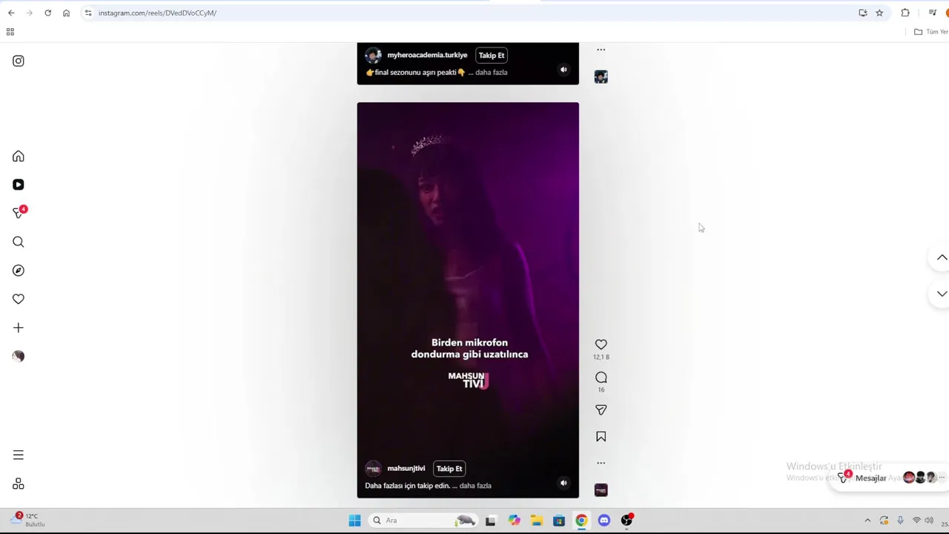Go to previous reel with up chevron
The width and height of the screenshot is (949, 534).
pos(941,257)
